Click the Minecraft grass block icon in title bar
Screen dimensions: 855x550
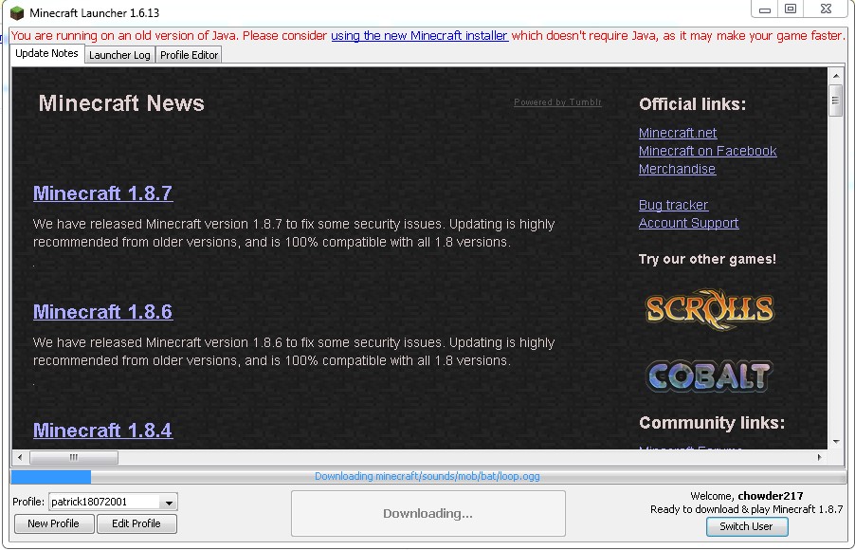point(17,12)
